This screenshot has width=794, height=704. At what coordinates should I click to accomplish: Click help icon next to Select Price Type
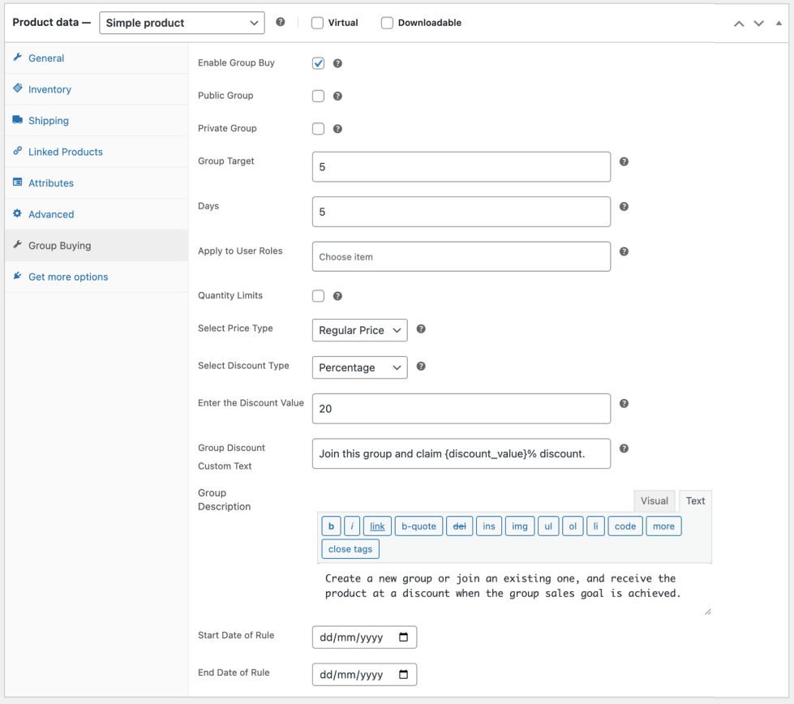[x=421, y=329]
